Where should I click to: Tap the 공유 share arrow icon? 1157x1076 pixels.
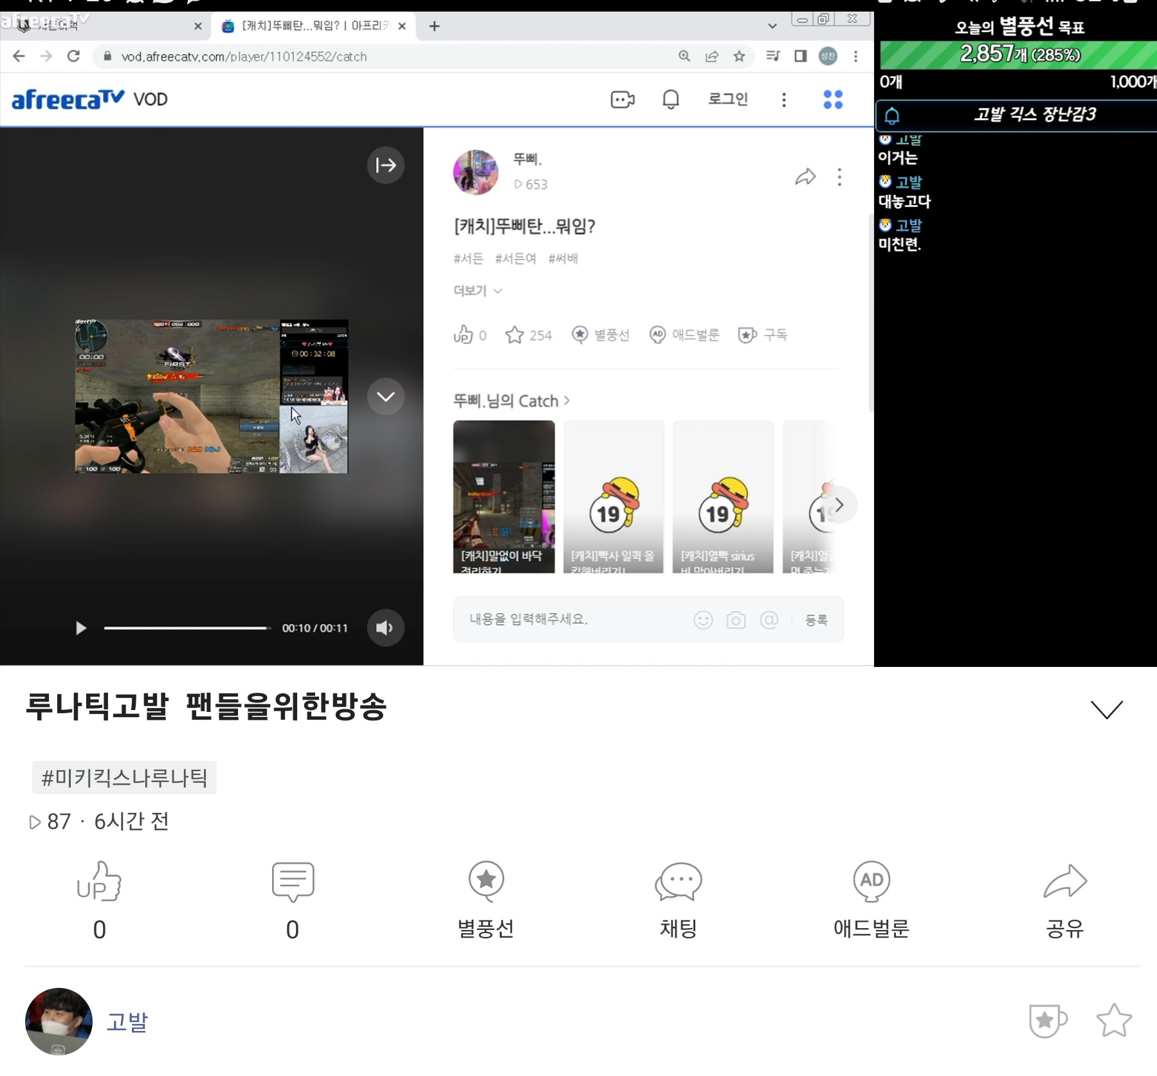pyautogui.click(x=1064, y=882)
